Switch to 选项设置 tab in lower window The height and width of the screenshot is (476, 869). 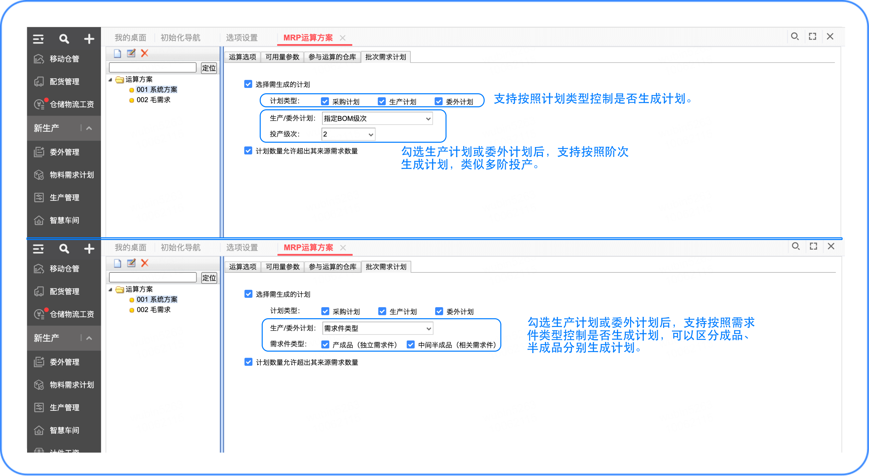(x=242, y=247)
